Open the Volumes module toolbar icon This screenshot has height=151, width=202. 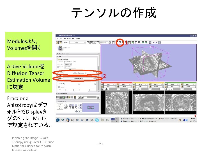(x=120, y=43)
